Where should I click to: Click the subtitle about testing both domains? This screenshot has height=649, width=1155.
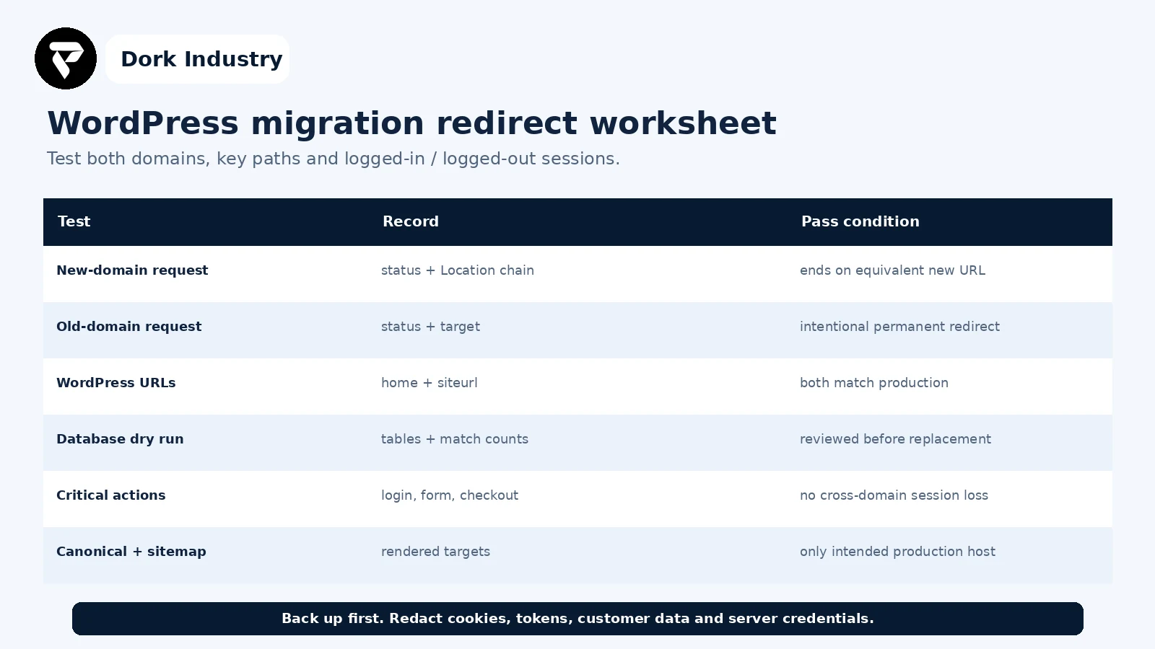coord(333,159)
